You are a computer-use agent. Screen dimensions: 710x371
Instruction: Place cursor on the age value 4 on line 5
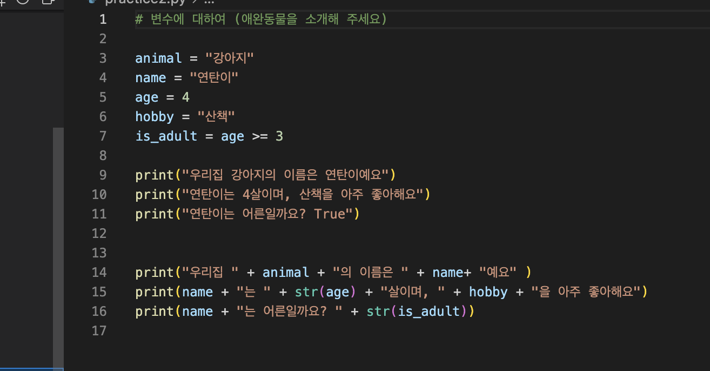click(186, 97)
